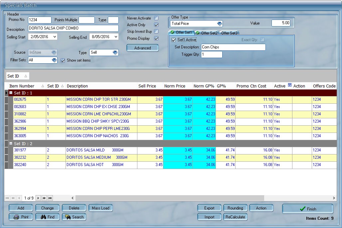342x228 pixels.
Task: Switch to Offer Set1 tab
Action: 181,32
